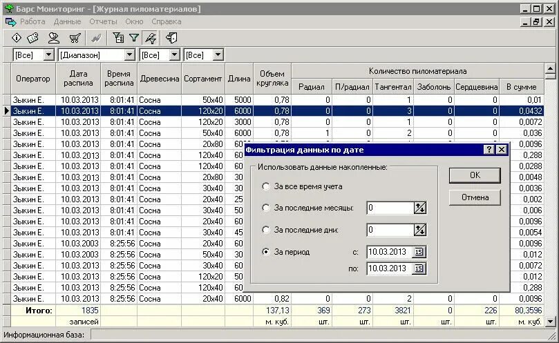Select the 'За последние месяцы' radio button
559x343 pixels.
click(265, 208)
